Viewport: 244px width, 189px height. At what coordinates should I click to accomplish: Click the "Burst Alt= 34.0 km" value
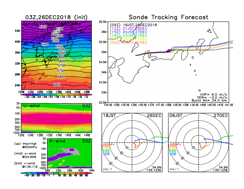209,100
